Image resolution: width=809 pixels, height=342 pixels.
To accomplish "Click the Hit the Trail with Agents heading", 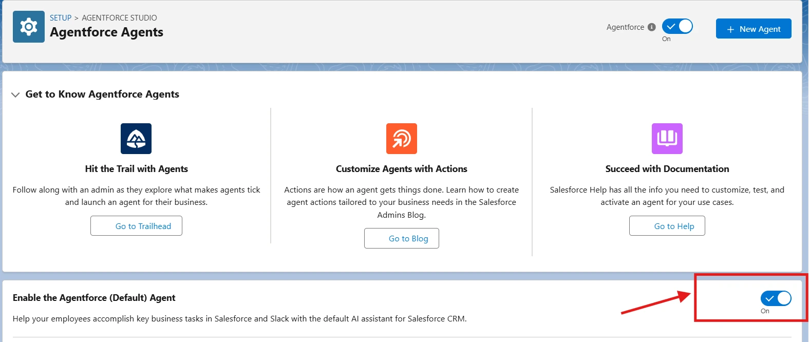I will tap(136, 169).
